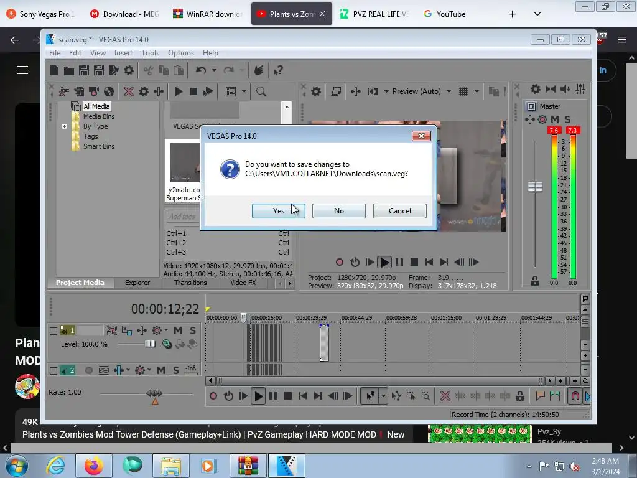The image size is (637, 478).
Task: Click the Add tags input field
Action: (182, 216)
